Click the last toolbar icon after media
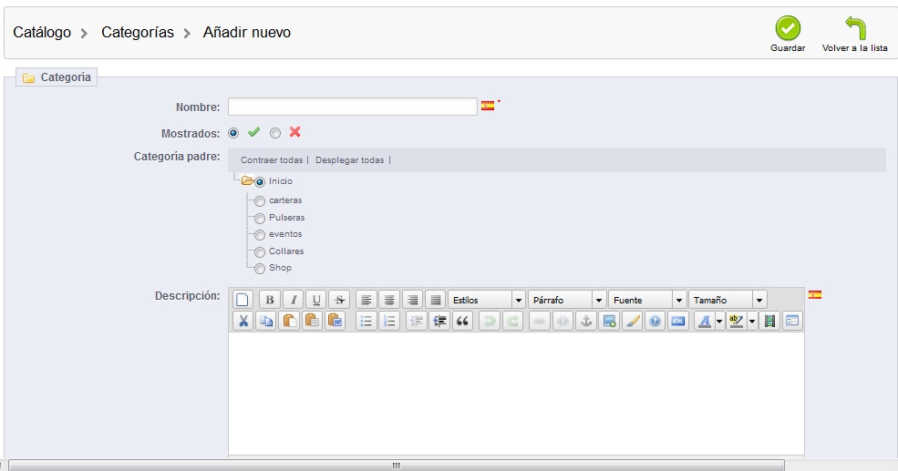This screenshot has height=471, width=898. [792, 321]
